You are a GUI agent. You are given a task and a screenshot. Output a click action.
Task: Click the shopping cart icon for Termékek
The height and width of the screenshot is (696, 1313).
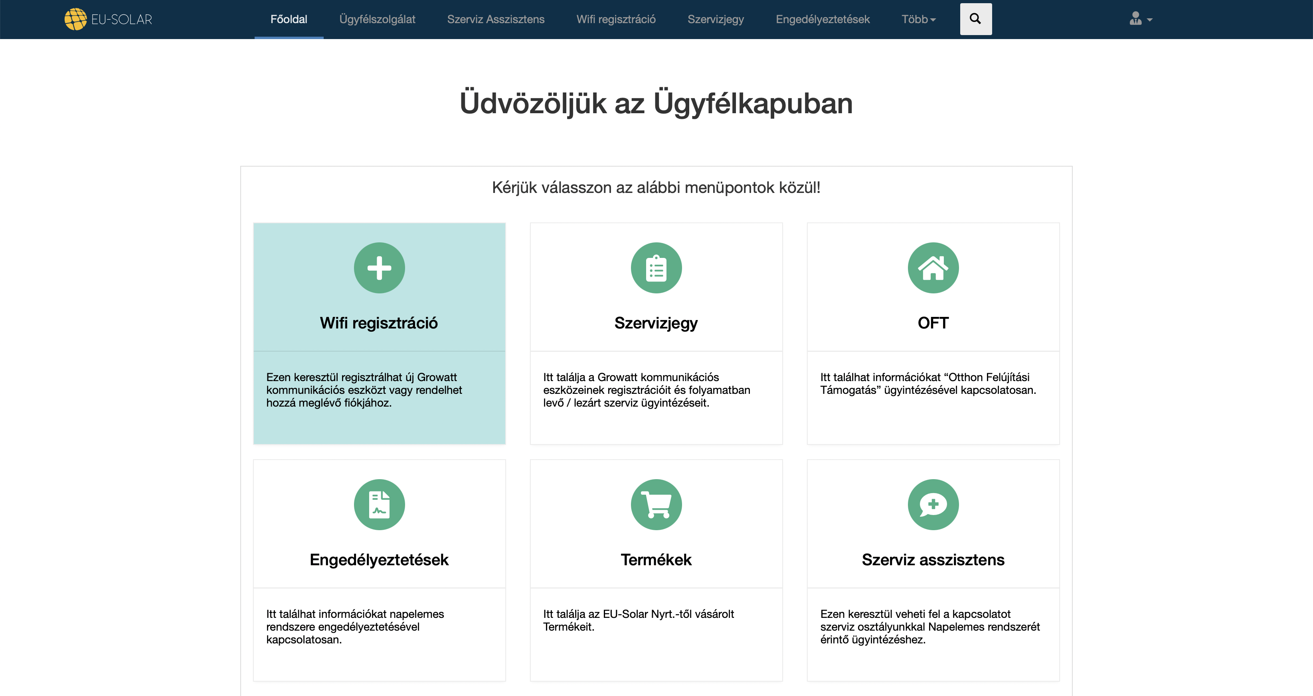656,505
